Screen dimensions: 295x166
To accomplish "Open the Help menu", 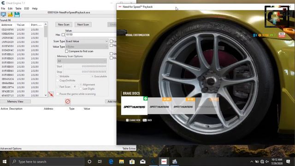I will coord(35,8).
